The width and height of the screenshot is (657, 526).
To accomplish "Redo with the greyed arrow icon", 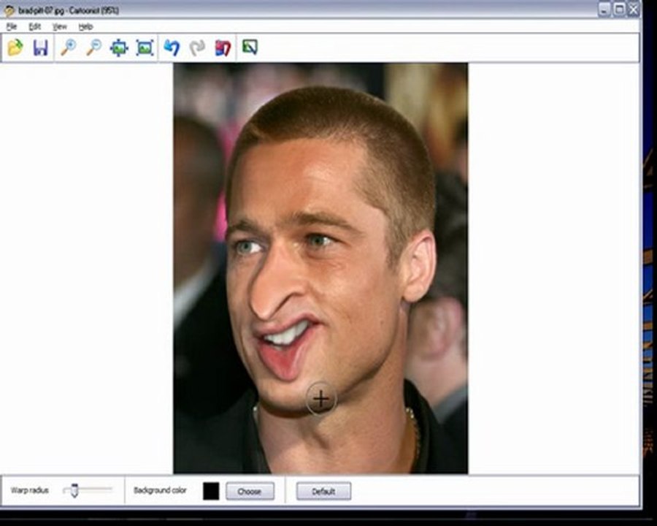I will pyautogui.click(x=197, y=47).
